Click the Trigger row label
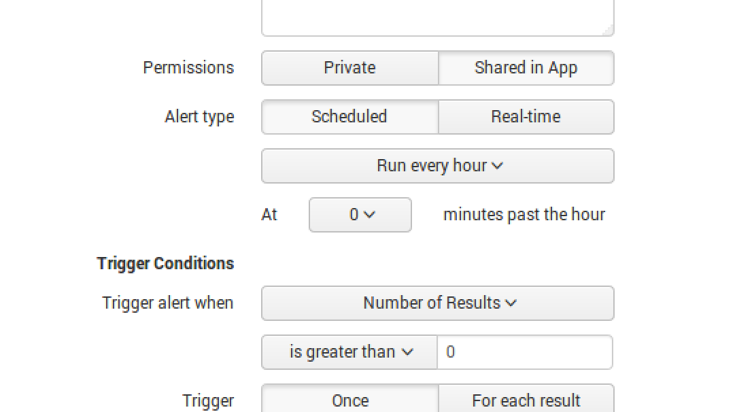This screenshot has height=412, width=752. tap(208, 401)
